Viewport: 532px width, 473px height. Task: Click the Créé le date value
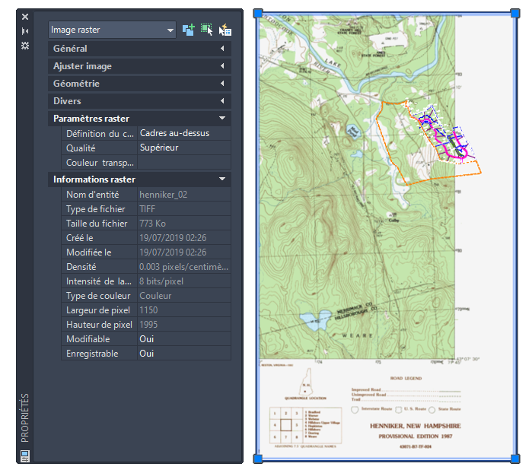[x=184, y=238]
